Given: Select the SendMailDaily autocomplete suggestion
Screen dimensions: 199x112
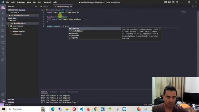Looking at the screenshot, I should (x=95, y=31).
